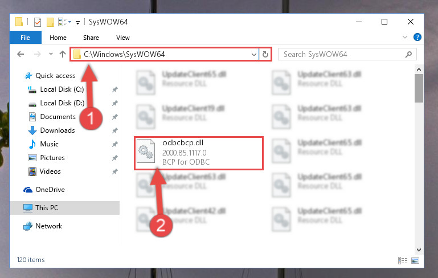The width and height of the screenshot is (438, 278).
Task: Toggle pin next to Downloads
Action: point(115,130)
